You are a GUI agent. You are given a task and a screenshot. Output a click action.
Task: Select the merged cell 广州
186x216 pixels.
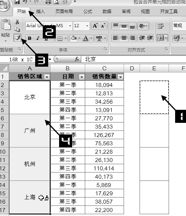point(30,130)
